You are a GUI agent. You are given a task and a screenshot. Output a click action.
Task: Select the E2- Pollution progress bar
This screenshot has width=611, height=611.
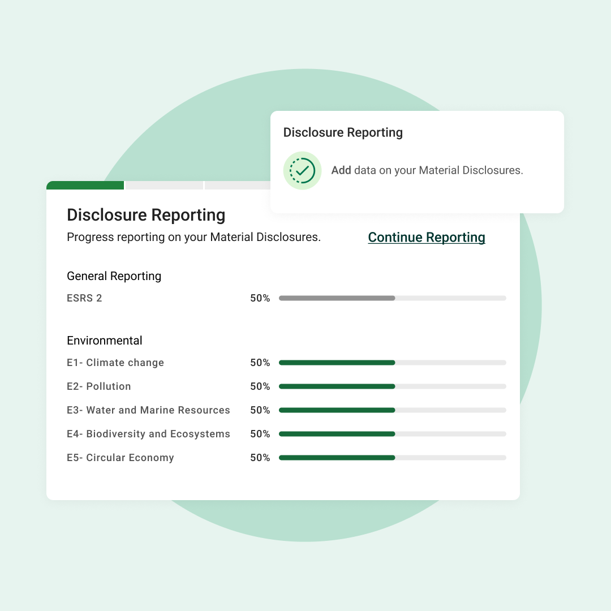(392, 386)
